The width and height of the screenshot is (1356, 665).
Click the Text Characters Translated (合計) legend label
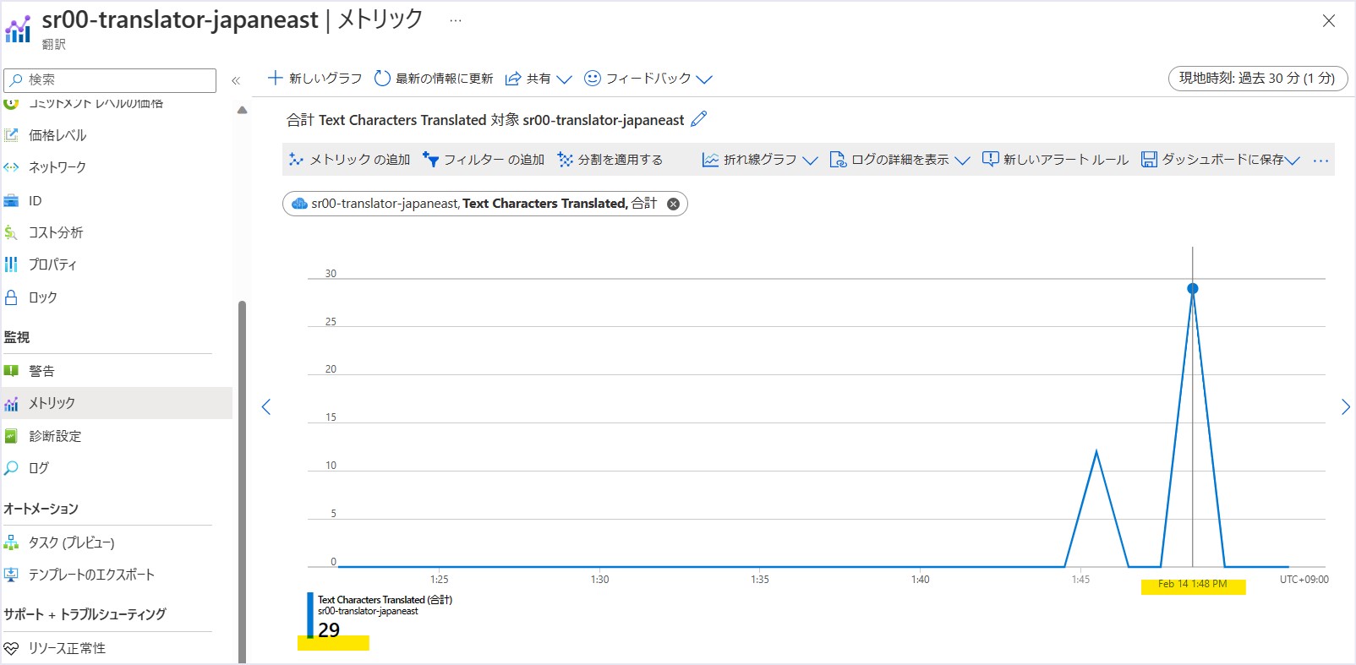tap(385, 600)
